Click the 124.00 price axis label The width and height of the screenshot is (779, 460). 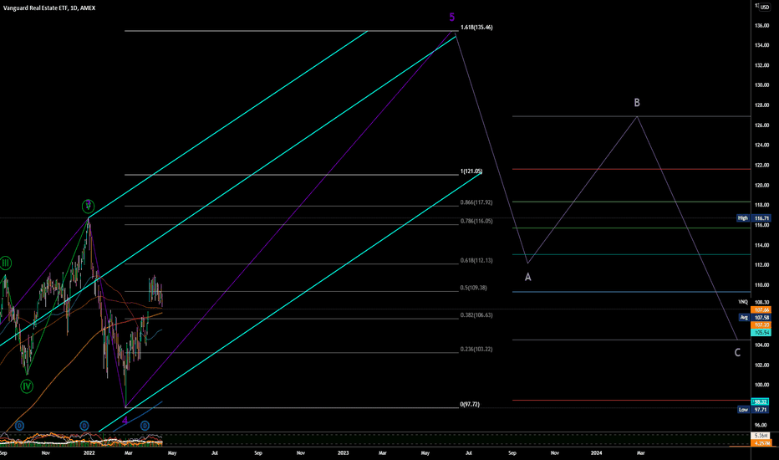(761, 146)
